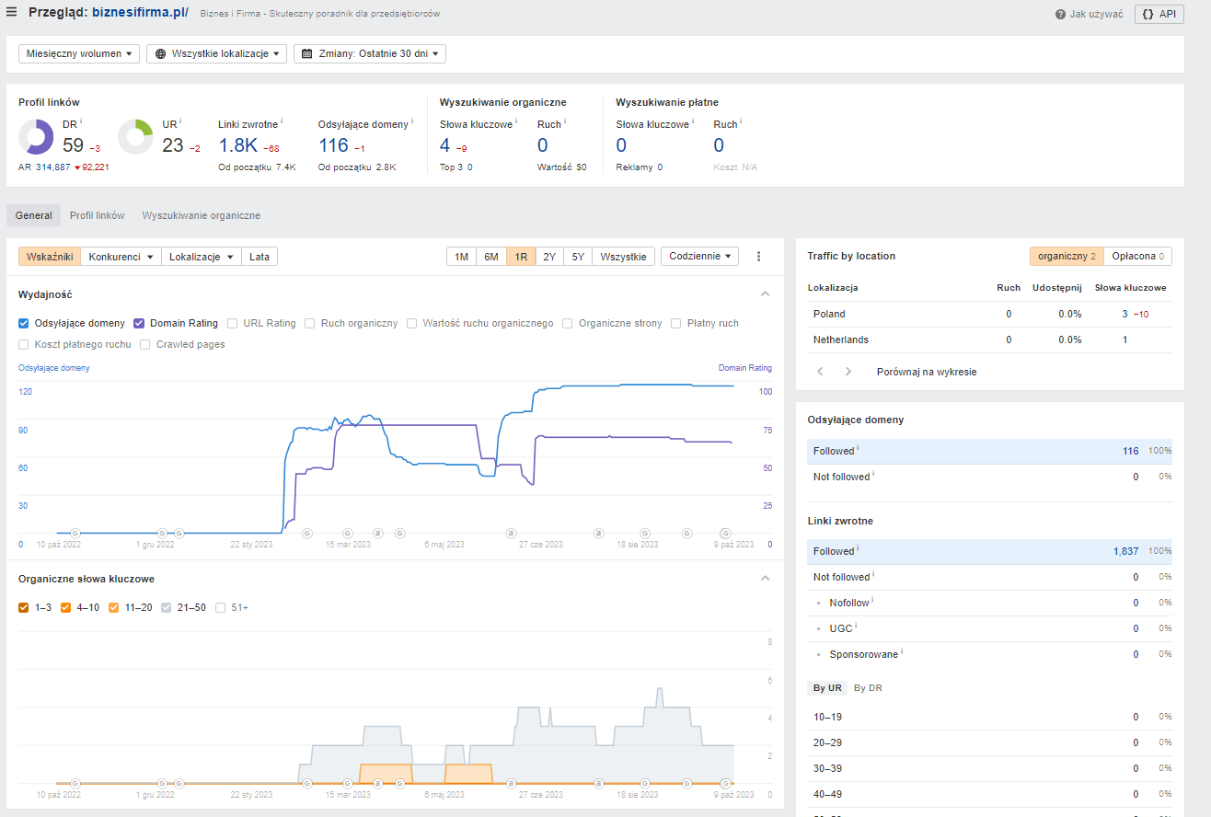This screenshot has width=1211, height=817.
Task: Collapse the Wydajność section chevron
Action: [764, 294]
